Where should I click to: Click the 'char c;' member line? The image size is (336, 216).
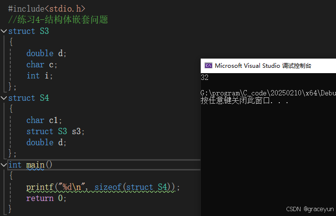pos(42,64)
